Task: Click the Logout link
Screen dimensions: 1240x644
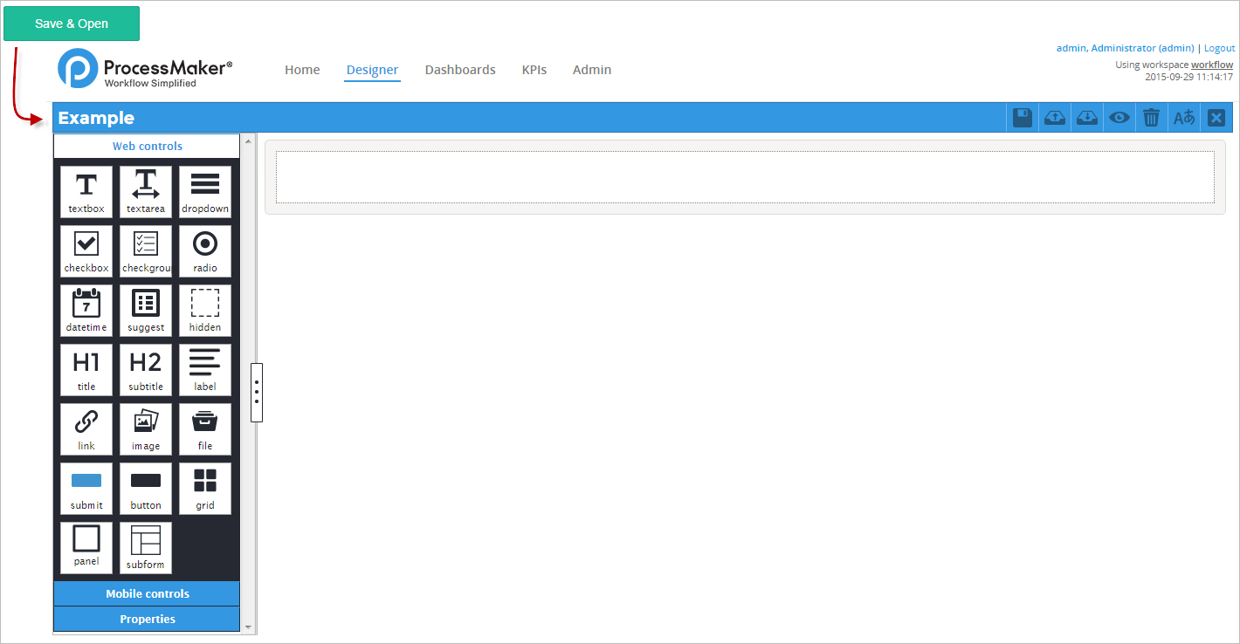Action: point(1219,48)
